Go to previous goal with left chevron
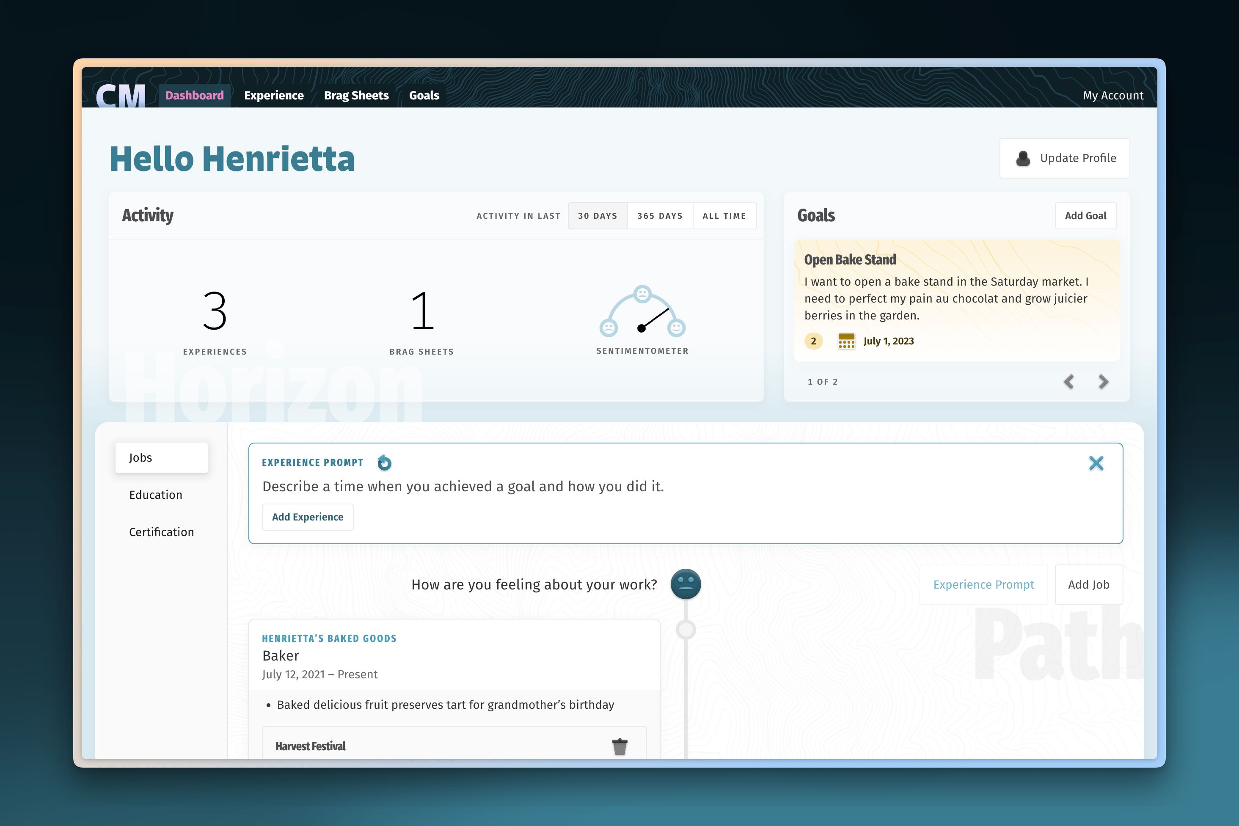The width and height of the screenshot is (1239, 826). [x=1068, y=381]
